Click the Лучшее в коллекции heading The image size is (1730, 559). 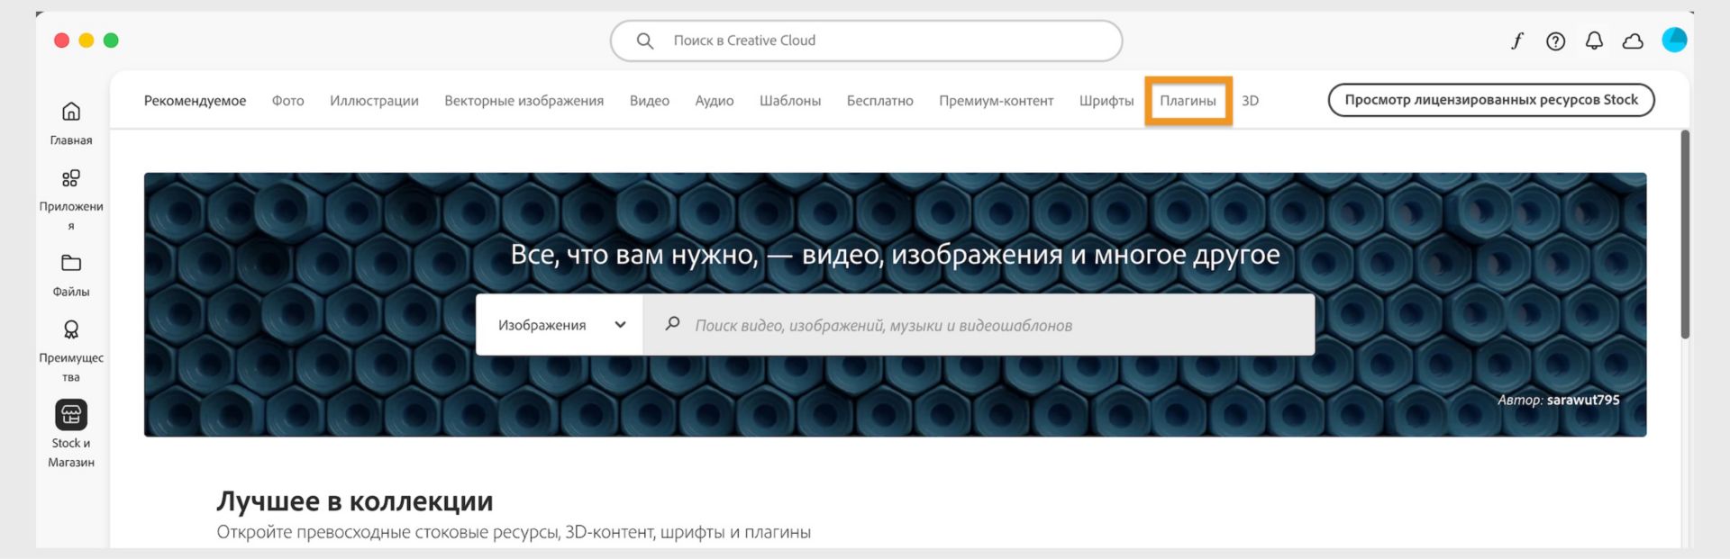pos(355,500)
